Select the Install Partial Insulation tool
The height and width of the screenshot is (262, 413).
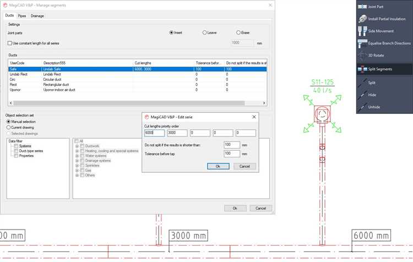tap(362, 19)
